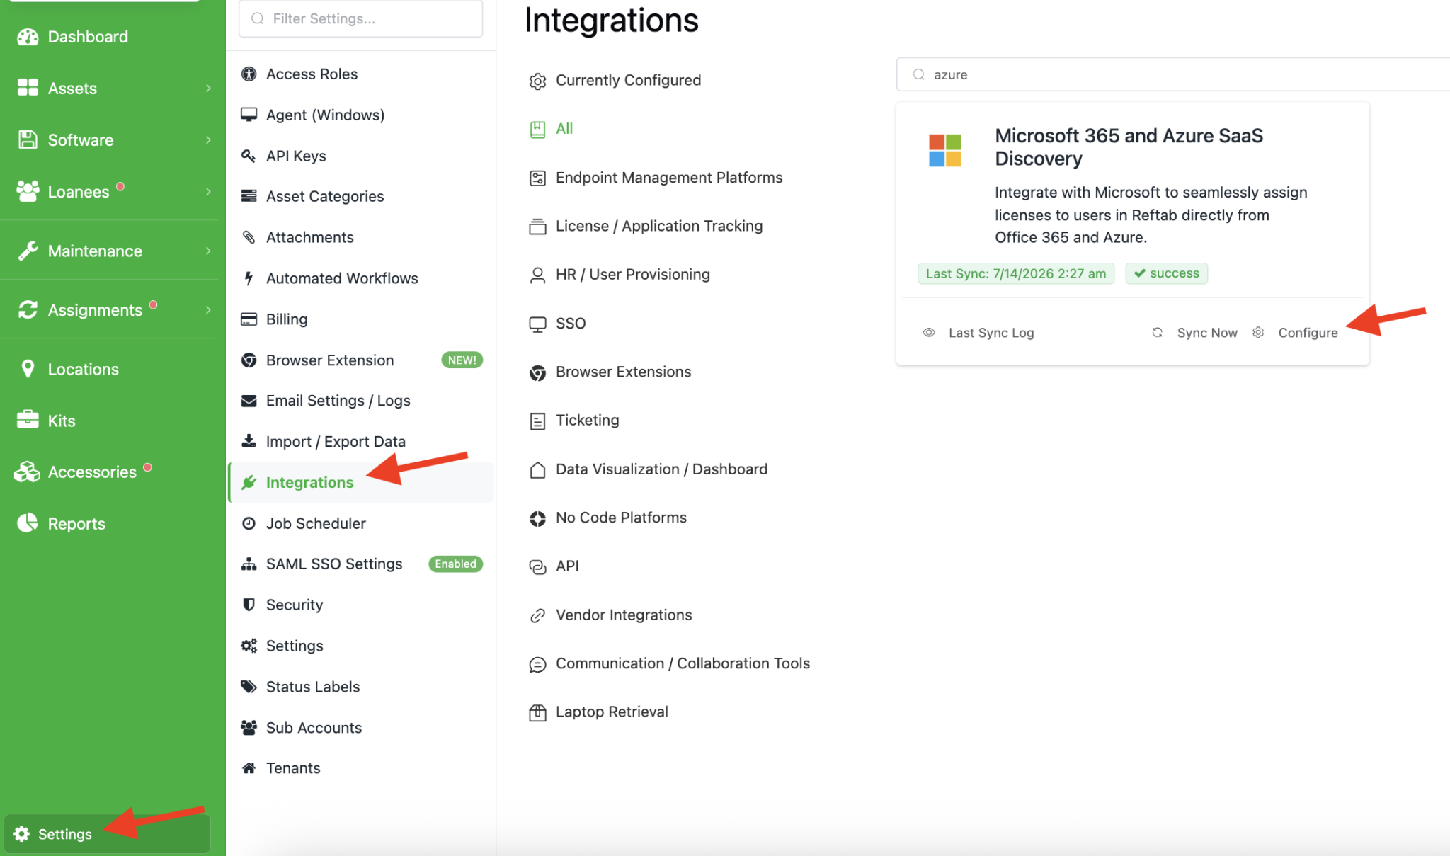Click the Kits briefcase icon

click(28, 420)
